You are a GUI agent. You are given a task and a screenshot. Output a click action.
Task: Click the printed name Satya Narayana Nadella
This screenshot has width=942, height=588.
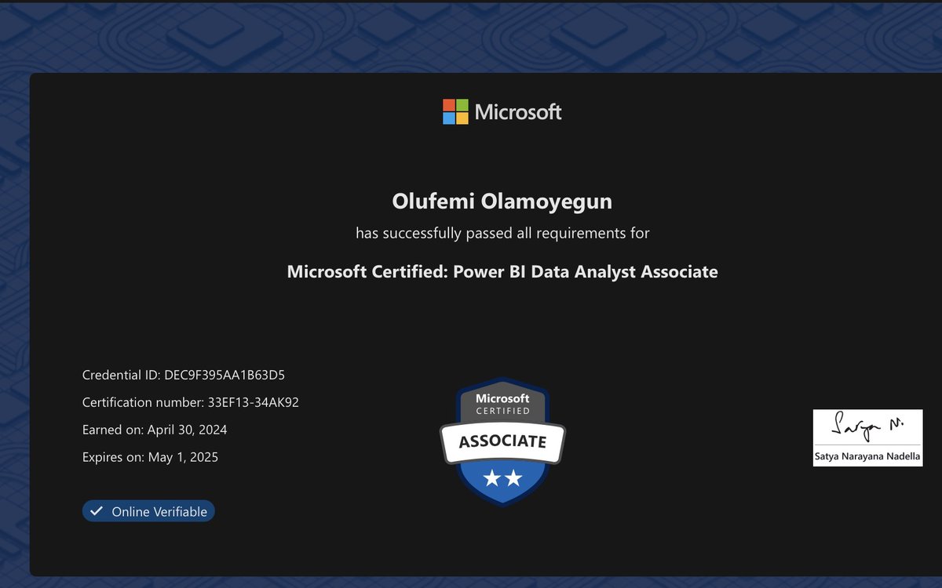point(867,456)
